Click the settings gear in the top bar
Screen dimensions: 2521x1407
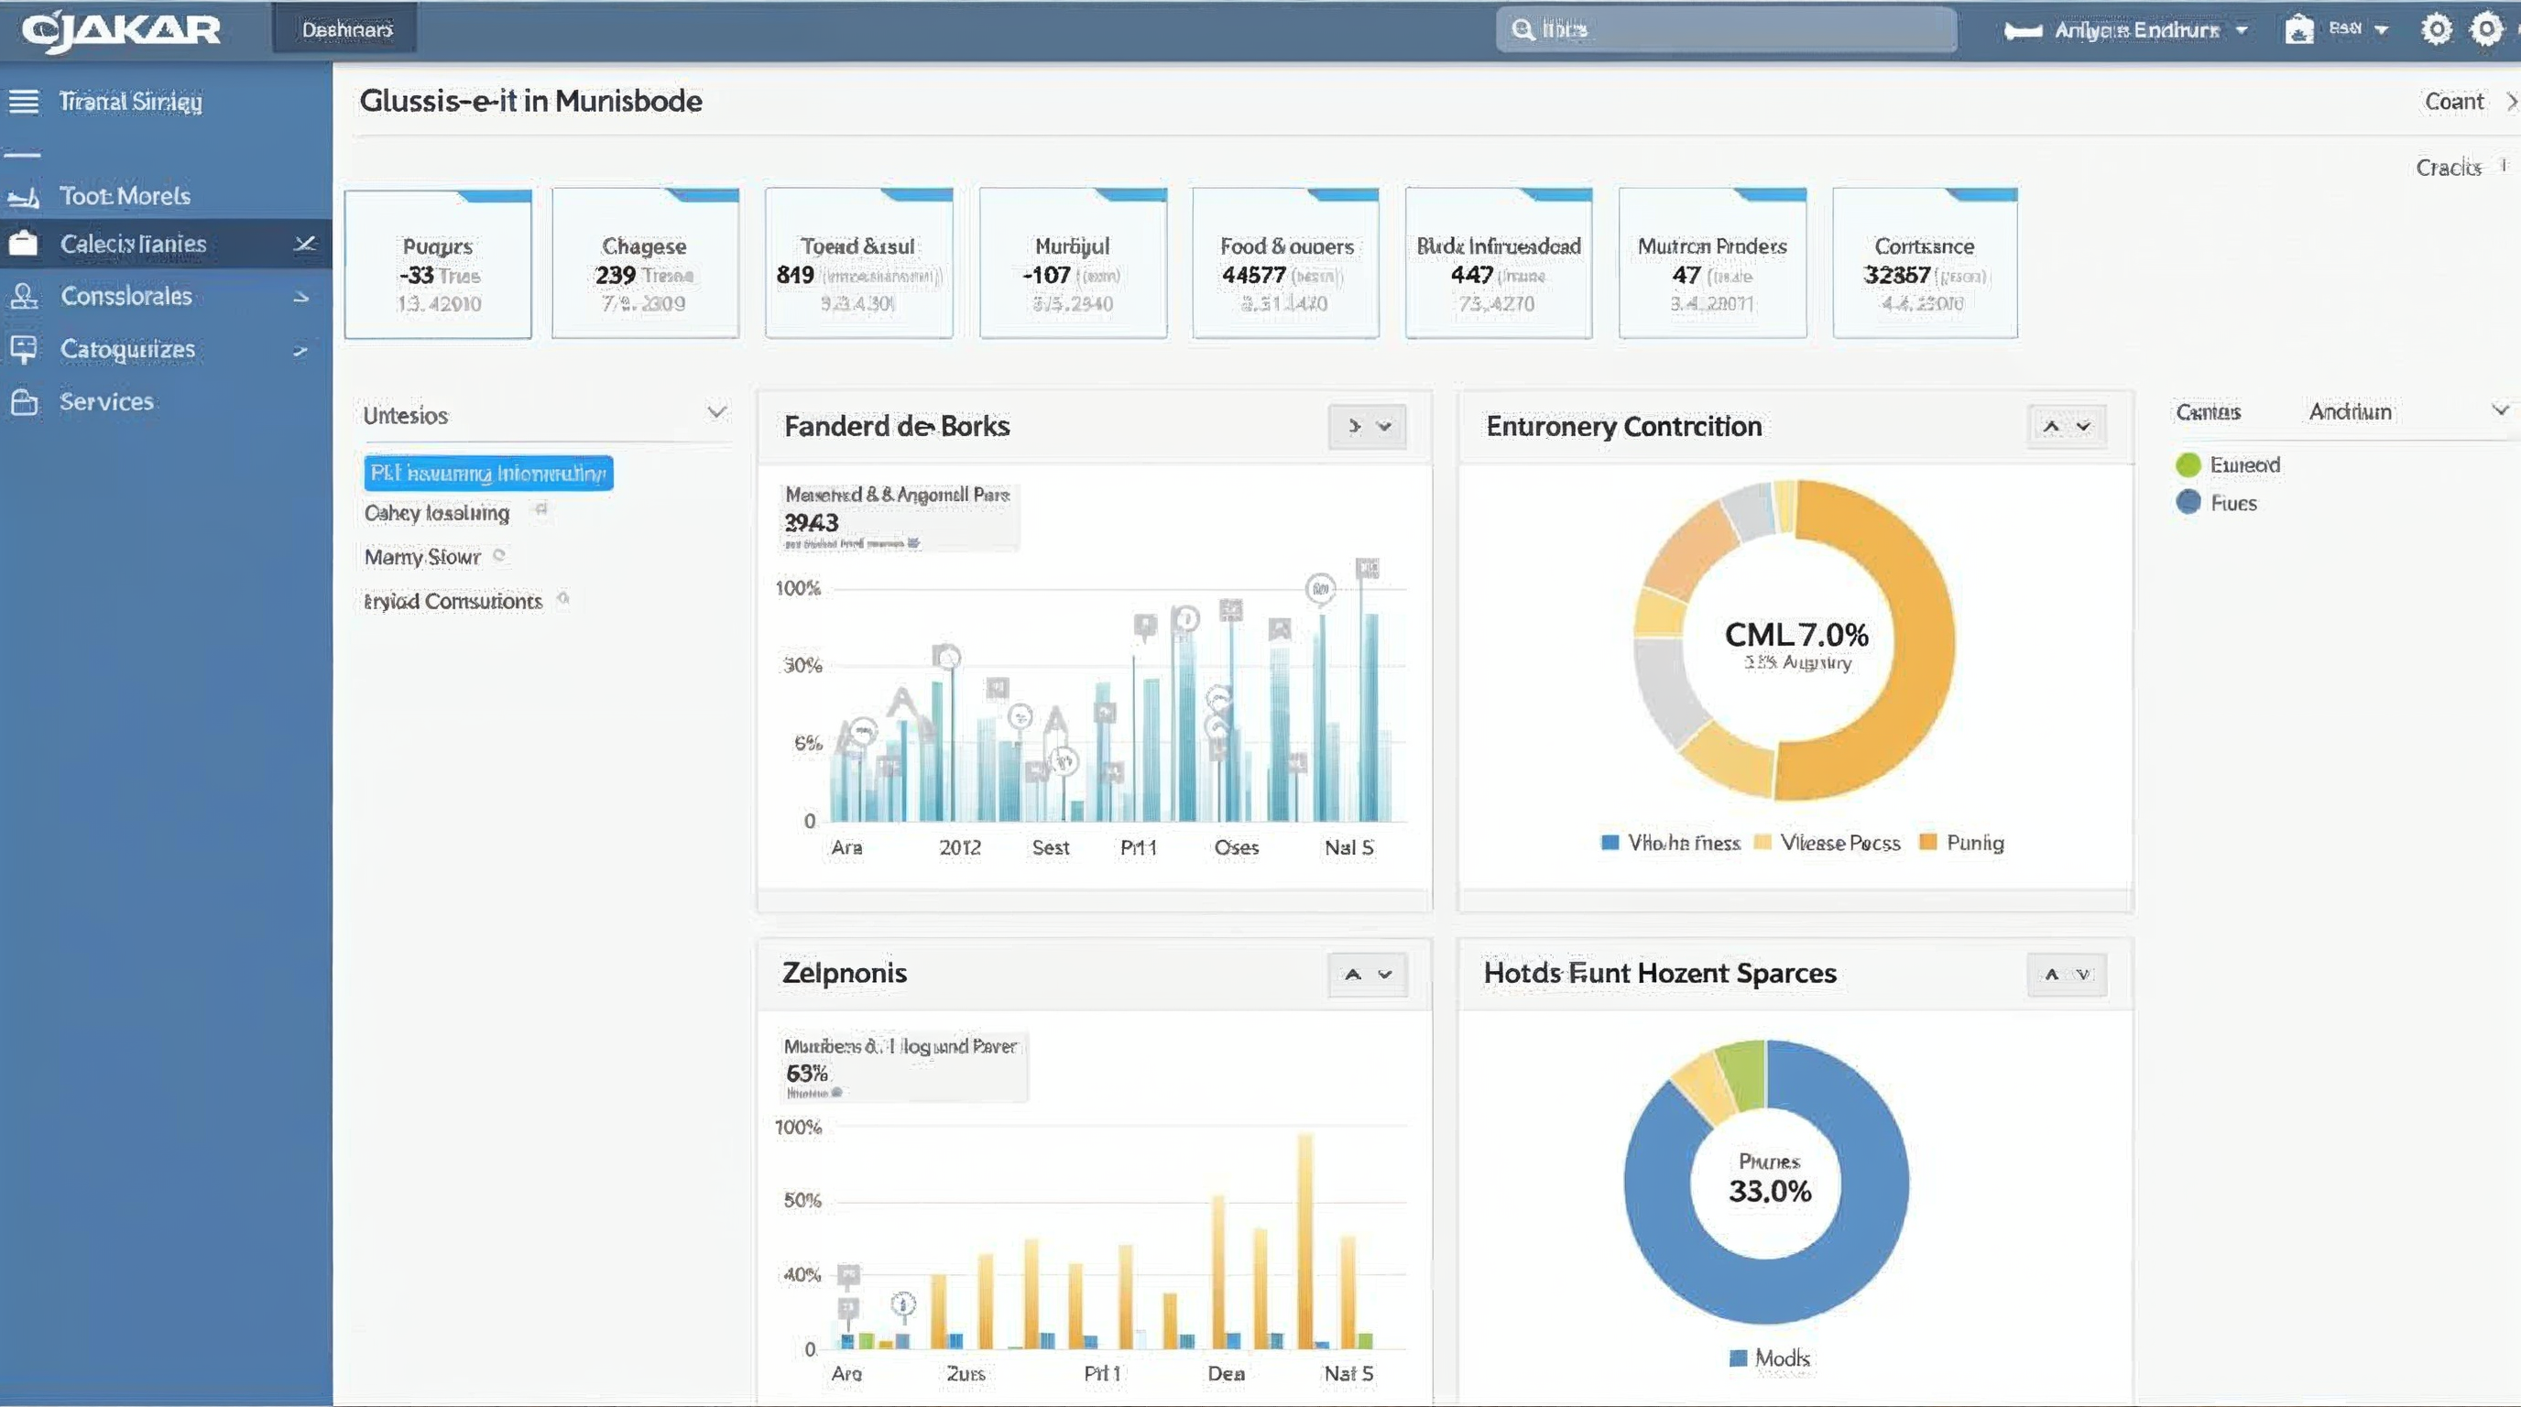pyautogui.click(x=2437, y=28)
